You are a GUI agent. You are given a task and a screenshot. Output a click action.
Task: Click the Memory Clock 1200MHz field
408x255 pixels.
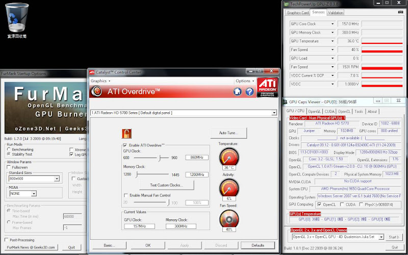(x=197, y=174)
